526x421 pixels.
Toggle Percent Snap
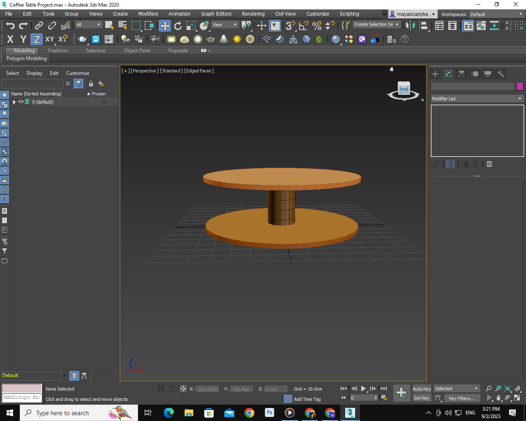[x=317, y=25]
